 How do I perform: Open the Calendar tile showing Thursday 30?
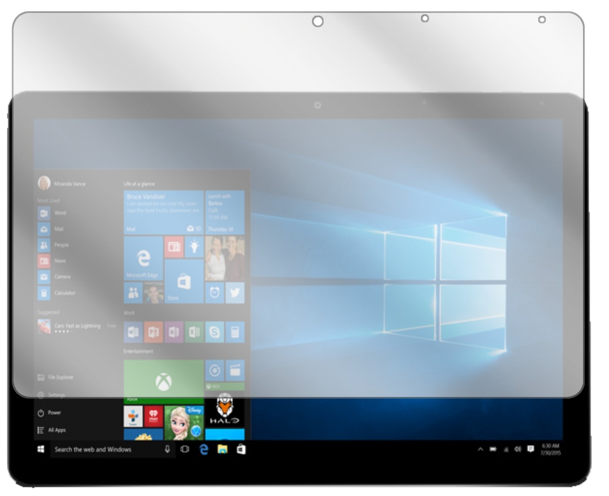[x=225, y=212]
